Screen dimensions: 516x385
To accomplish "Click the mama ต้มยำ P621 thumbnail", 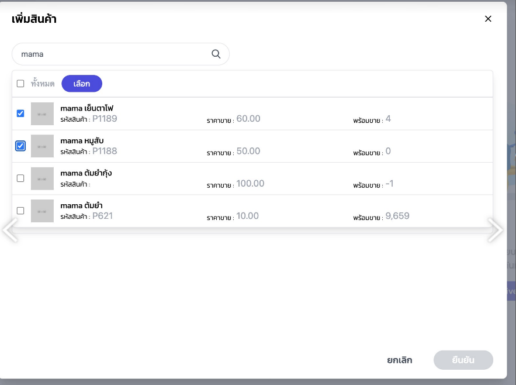I will (x=42, y=211).
